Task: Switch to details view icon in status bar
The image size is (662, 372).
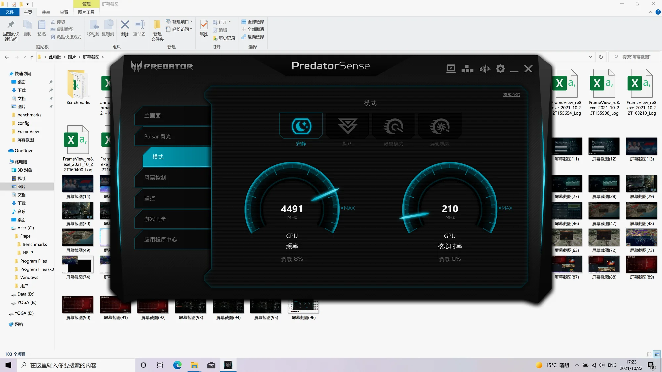Action: coord(649,354)
